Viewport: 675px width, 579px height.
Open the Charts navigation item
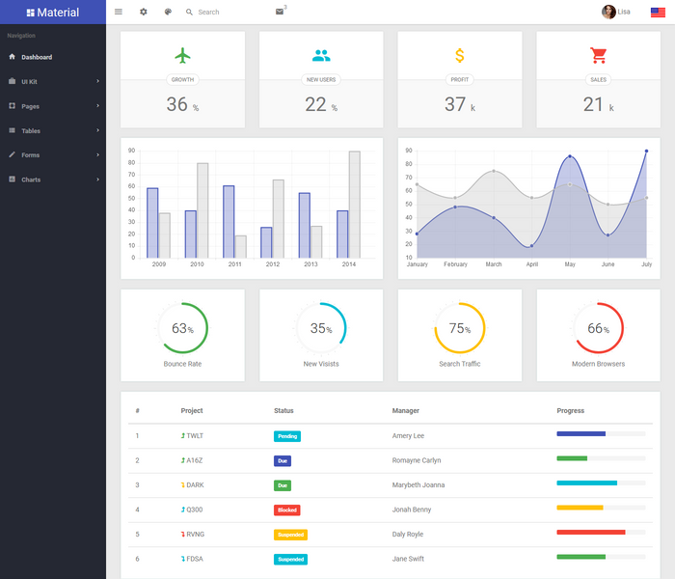53,179
